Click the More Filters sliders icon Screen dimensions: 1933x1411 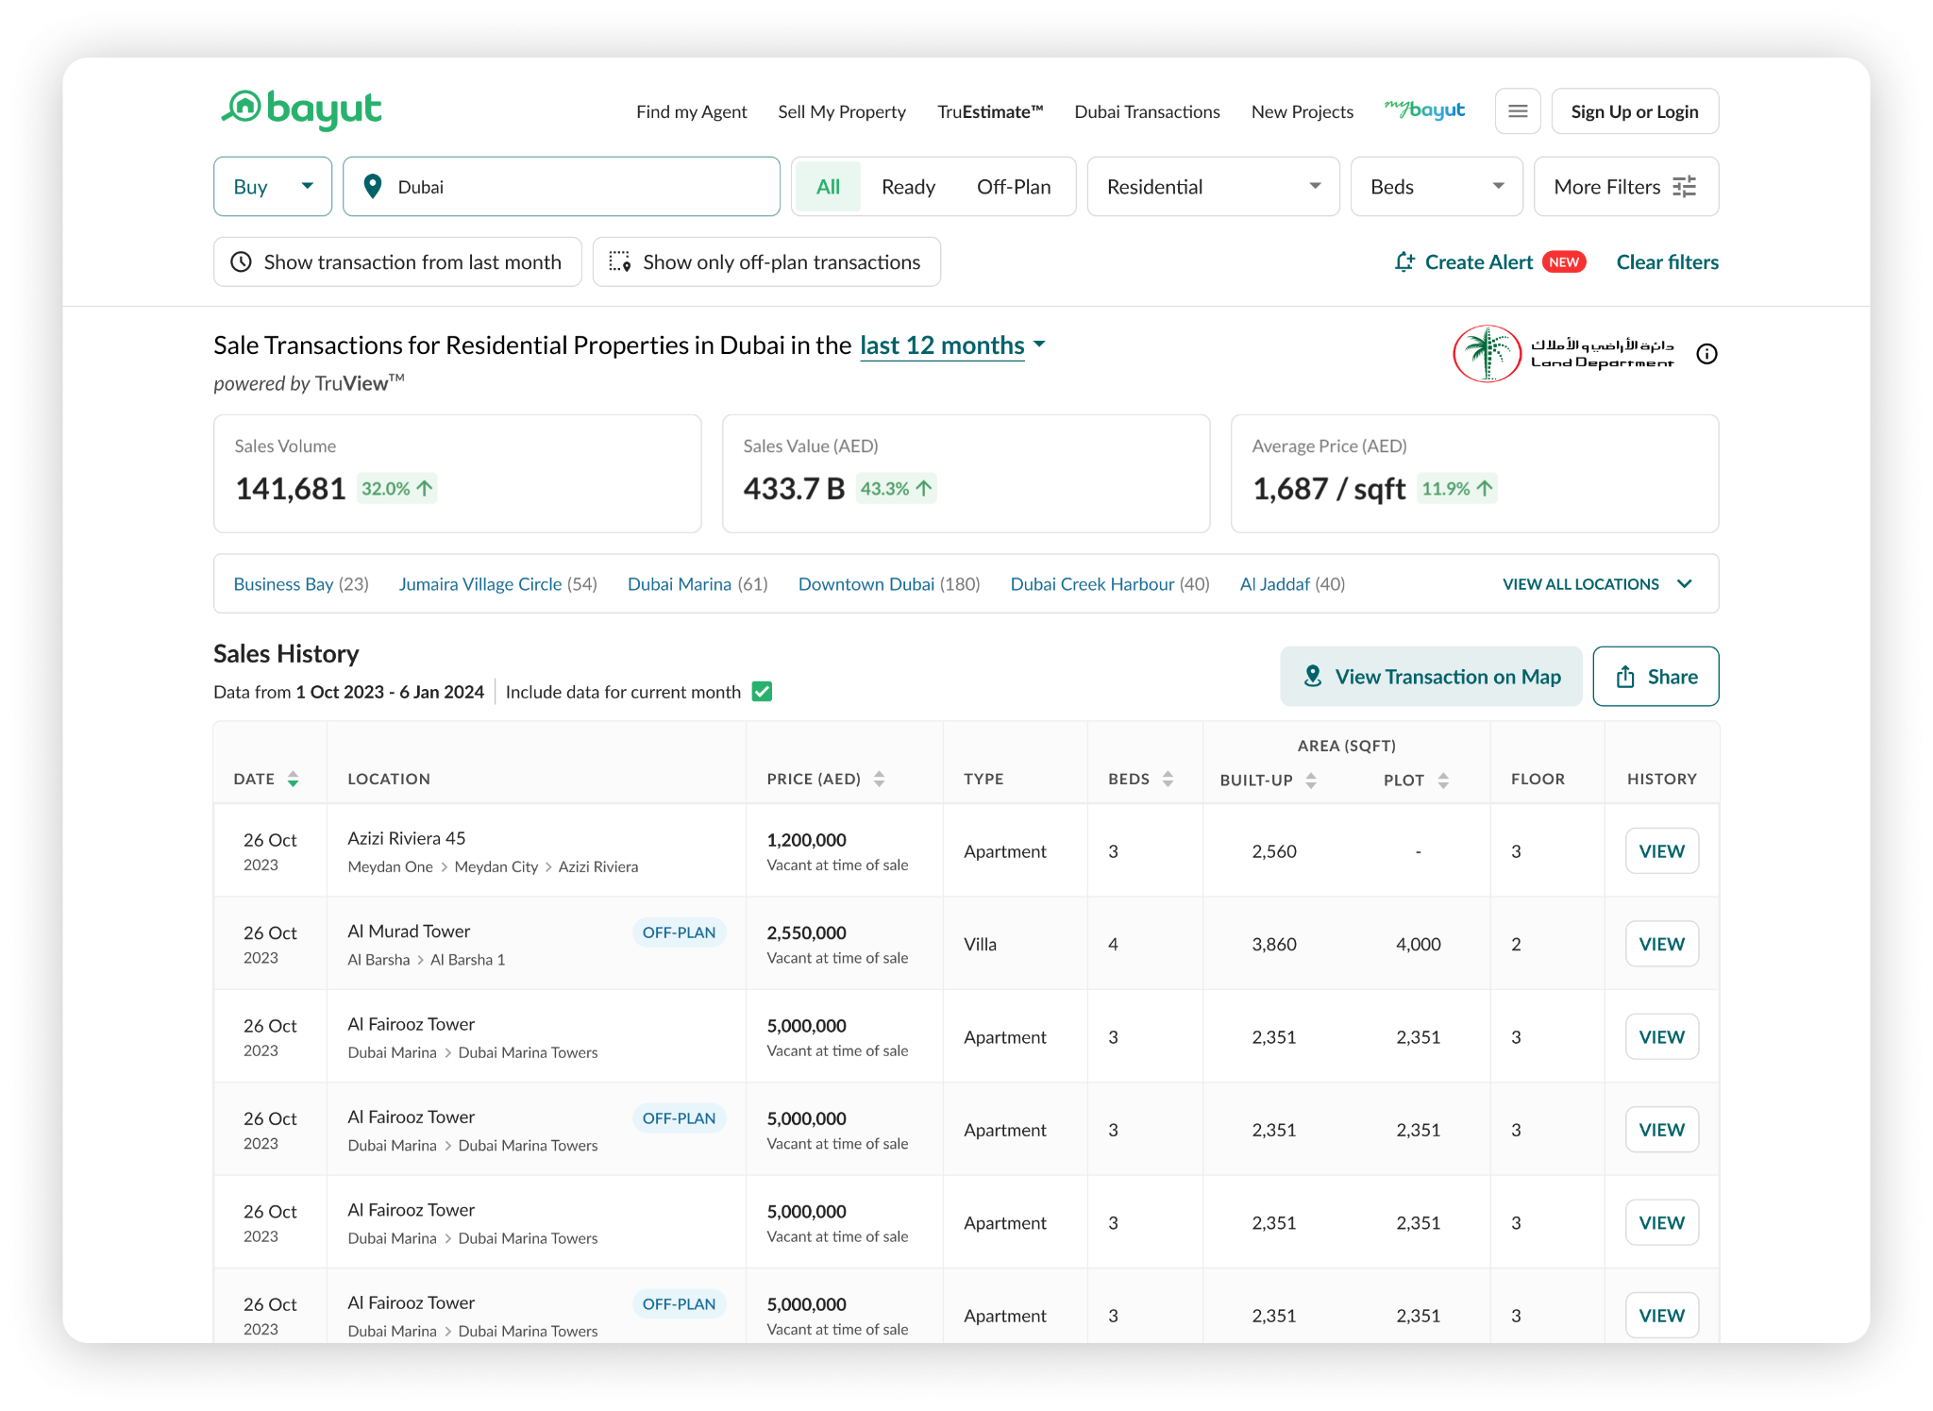pos(1685,187)
